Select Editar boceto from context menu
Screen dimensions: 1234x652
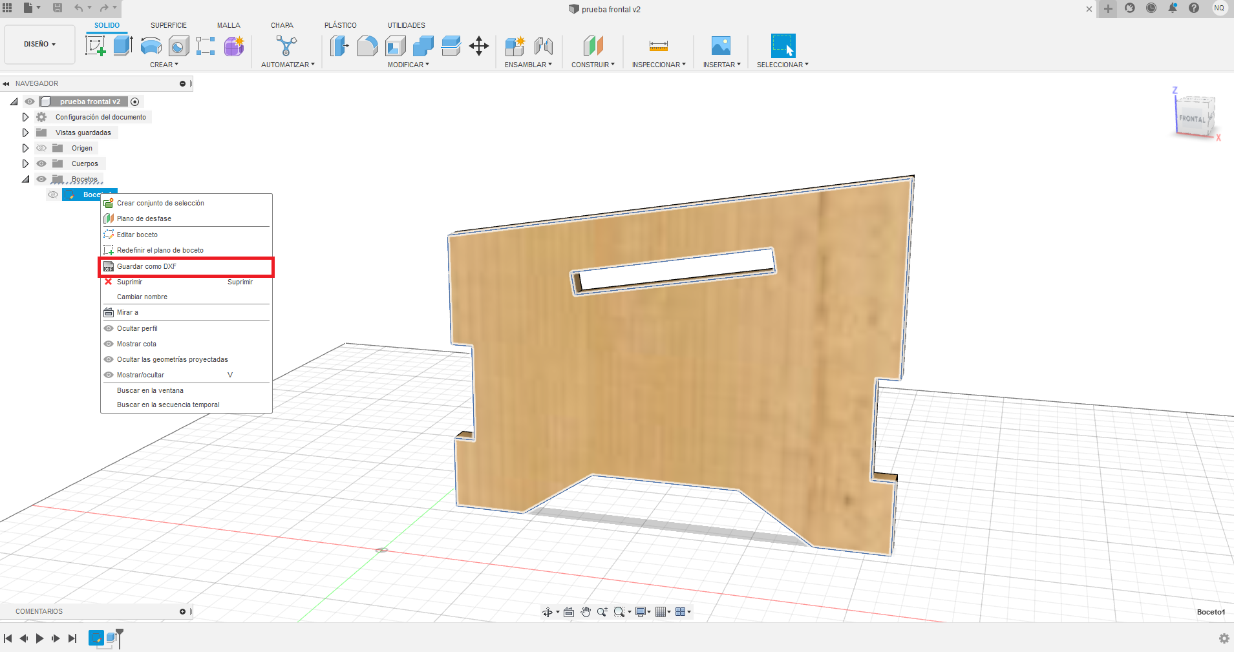coord(137,235)
